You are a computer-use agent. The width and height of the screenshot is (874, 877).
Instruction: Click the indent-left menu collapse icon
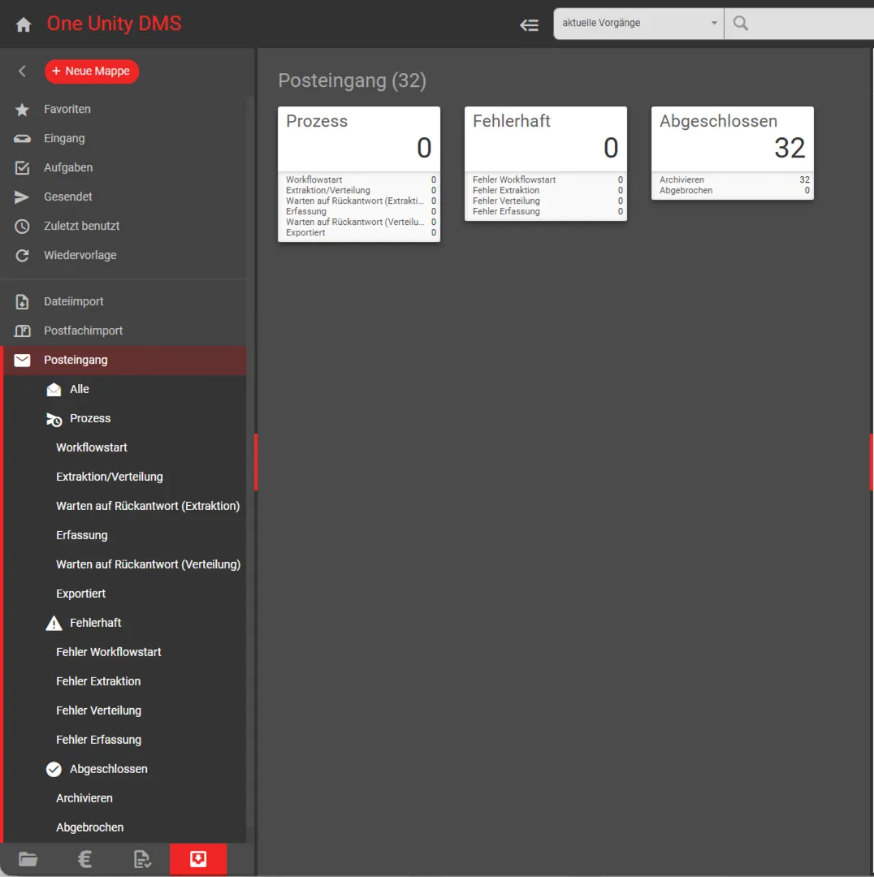(529, 24)
